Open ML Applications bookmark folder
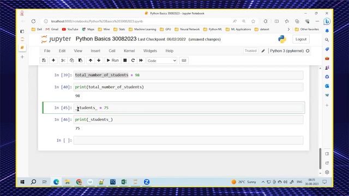The height and width of the screenshot is (196, 349). click(238, 29)
